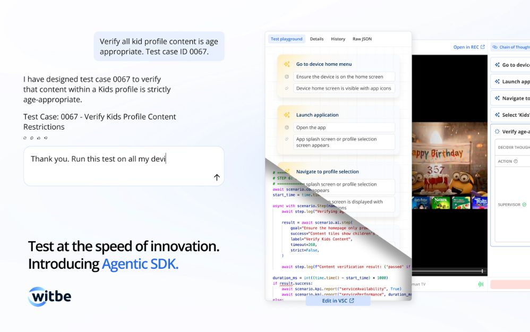
Task: Switch to the Details tab
Action: 317,39
